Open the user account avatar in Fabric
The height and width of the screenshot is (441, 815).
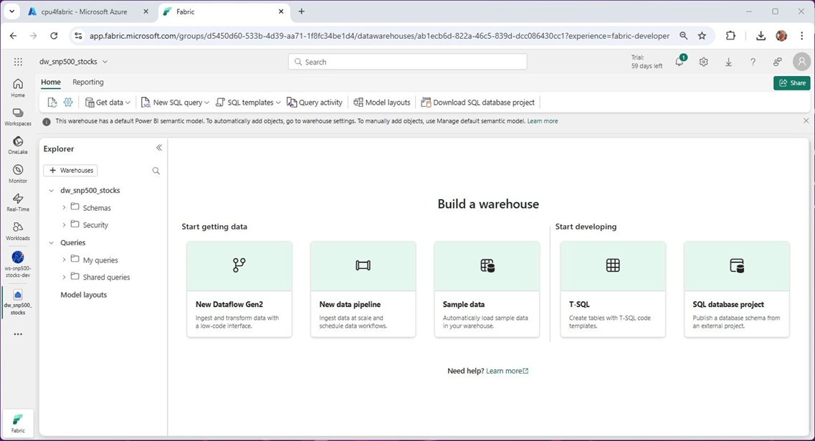801,62
